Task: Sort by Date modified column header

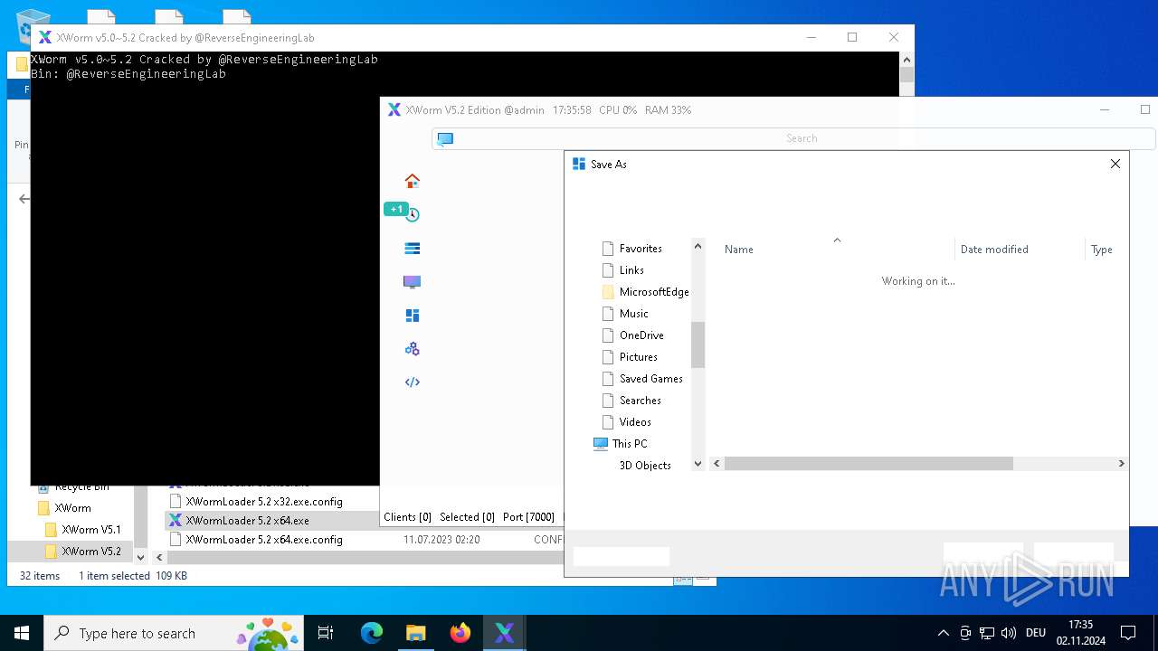Action: click(x=994, y=250)
